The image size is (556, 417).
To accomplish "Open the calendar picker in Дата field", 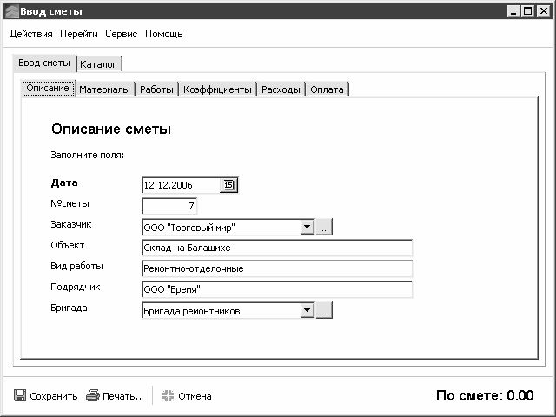I will pyautogui.click(x=228, y=185).
